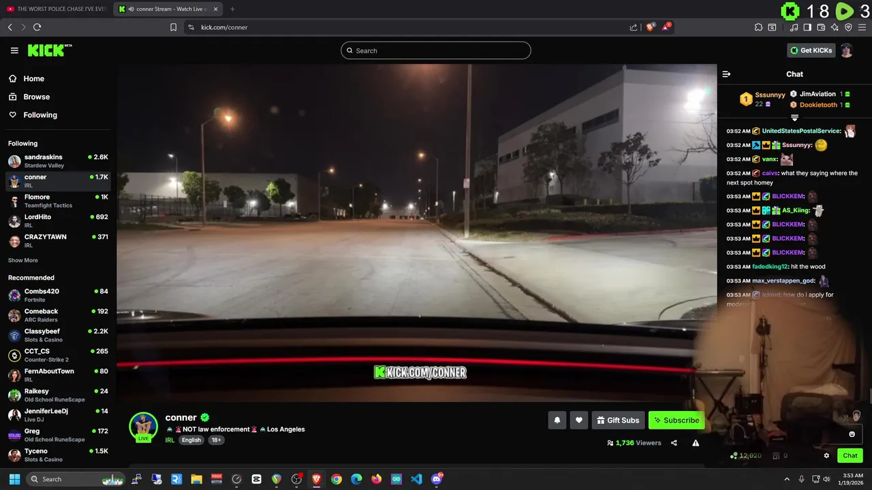Click the stream video player
Screen dimensions: 872x490
coord(416,233)
